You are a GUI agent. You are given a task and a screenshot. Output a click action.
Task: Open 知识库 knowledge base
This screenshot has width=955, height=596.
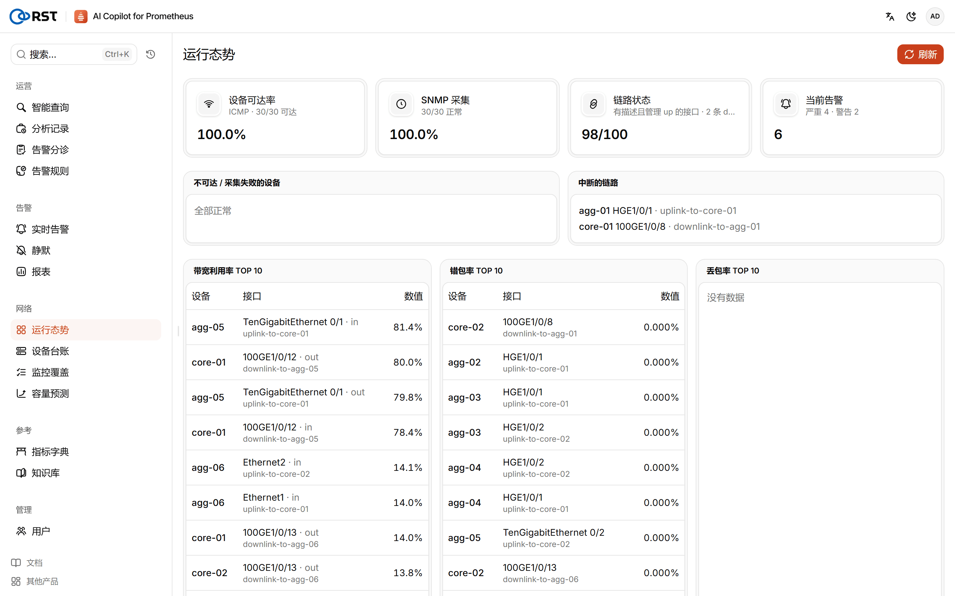[86, 473]
